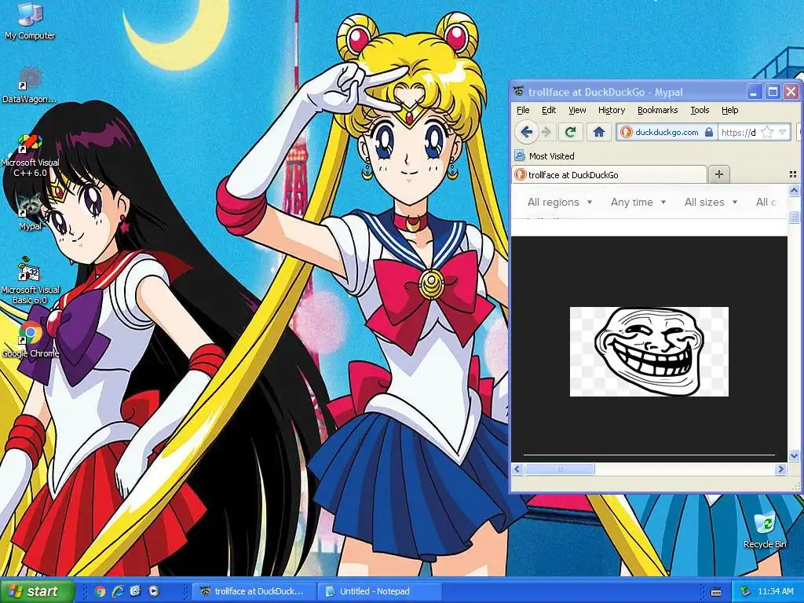Launch Windows Media Player from Quick Launch
This screenshot has height=603, width=804.
click(153, 591)
